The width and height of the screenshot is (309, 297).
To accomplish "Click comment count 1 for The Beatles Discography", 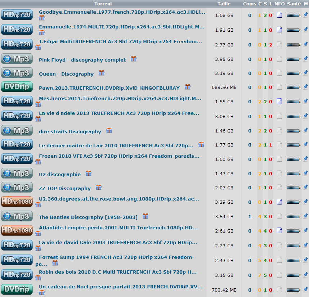I will point(250,216).
